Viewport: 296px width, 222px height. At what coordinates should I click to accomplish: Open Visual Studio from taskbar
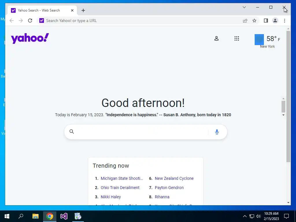coord(64,216)
